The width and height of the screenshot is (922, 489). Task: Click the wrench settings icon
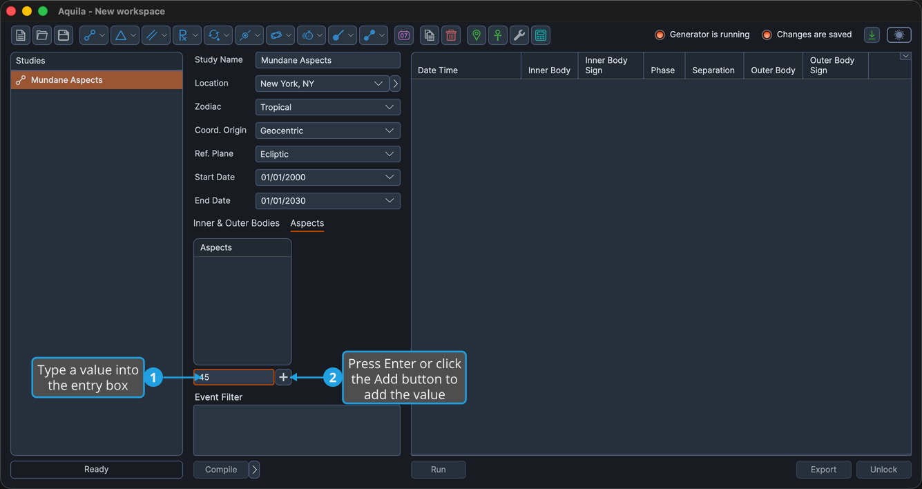pyautogui.click(x=519, y=35)
